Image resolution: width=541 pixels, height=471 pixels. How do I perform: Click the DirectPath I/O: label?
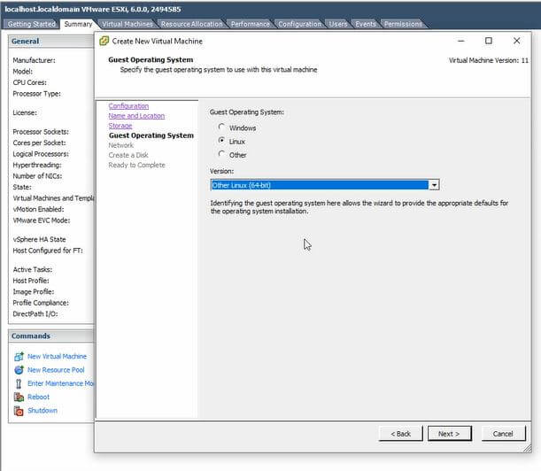point(35,313)
